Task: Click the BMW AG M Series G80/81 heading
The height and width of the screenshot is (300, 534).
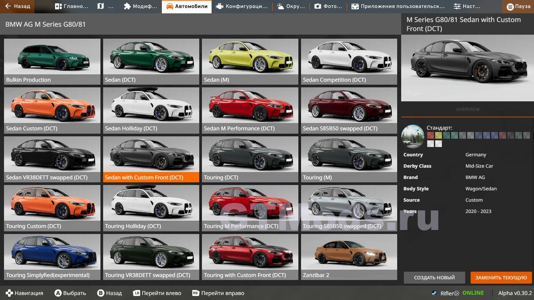Action: coord(45,24)
